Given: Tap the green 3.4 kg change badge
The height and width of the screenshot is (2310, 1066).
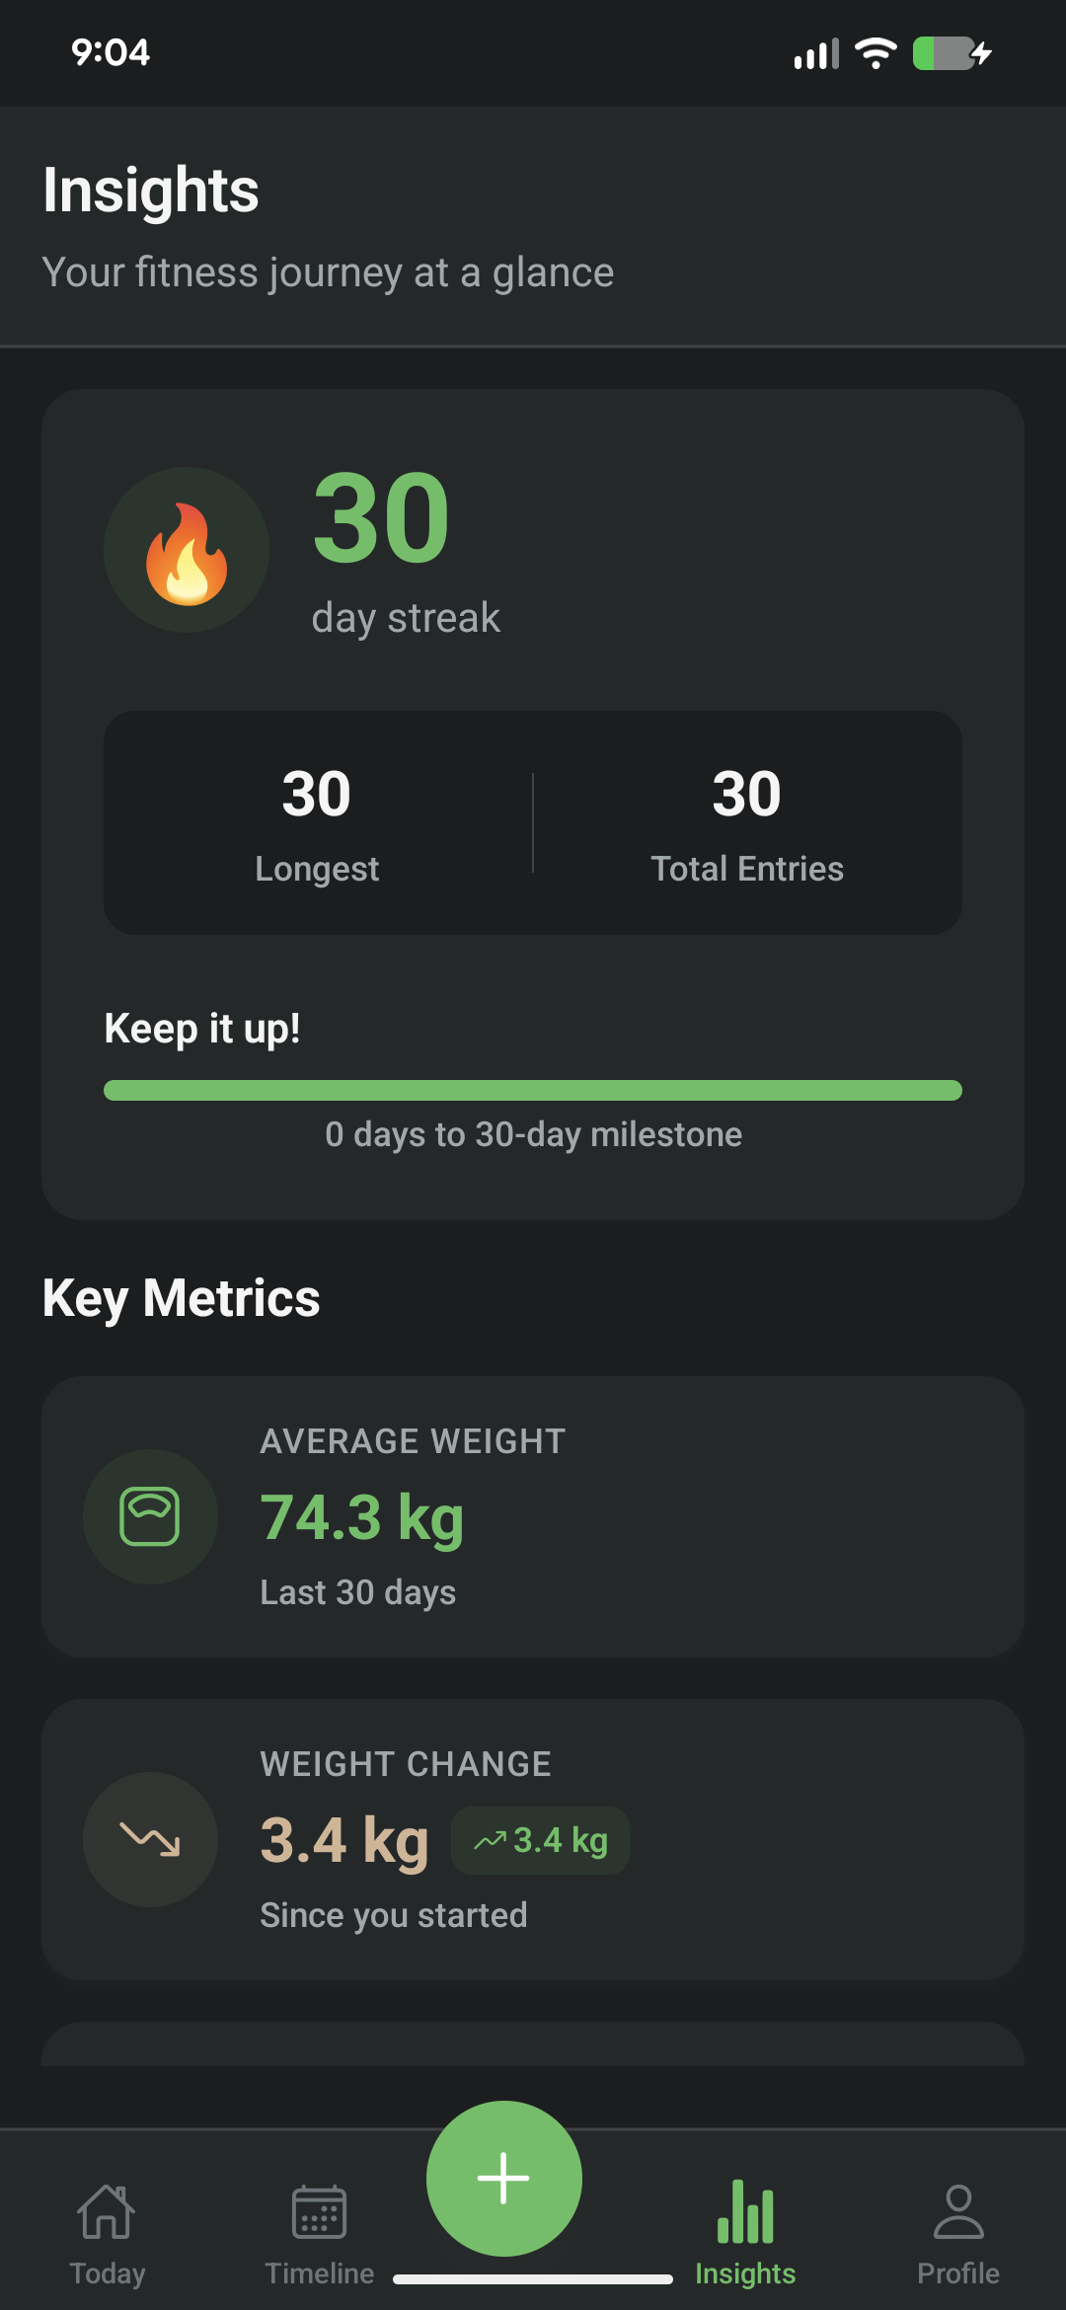Looking at the screenshot, I should (x=539, y=1838).
